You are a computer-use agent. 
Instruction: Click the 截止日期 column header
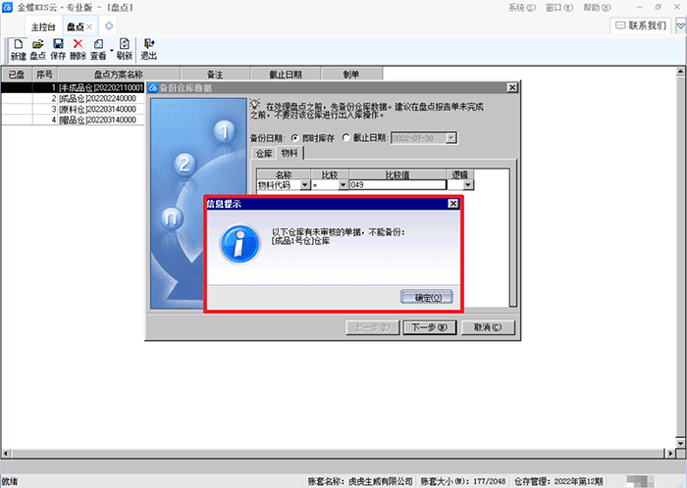(286, 74)
